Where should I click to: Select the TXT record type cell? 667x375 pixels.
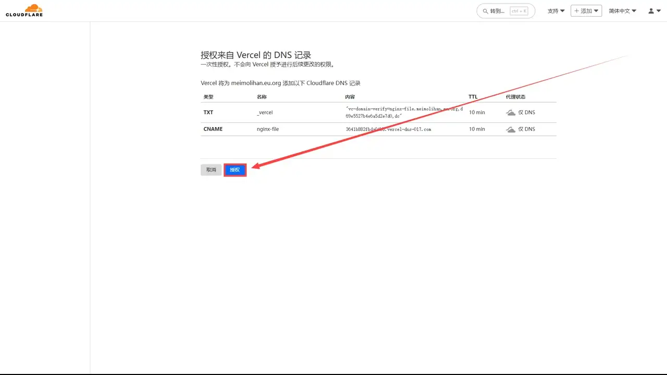208,113
